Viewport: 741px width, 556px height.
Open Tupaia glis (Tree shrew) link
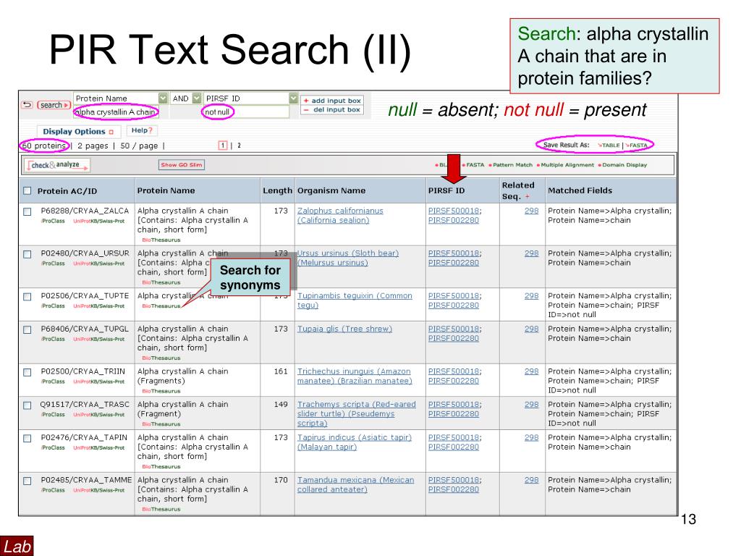(344, 329)
